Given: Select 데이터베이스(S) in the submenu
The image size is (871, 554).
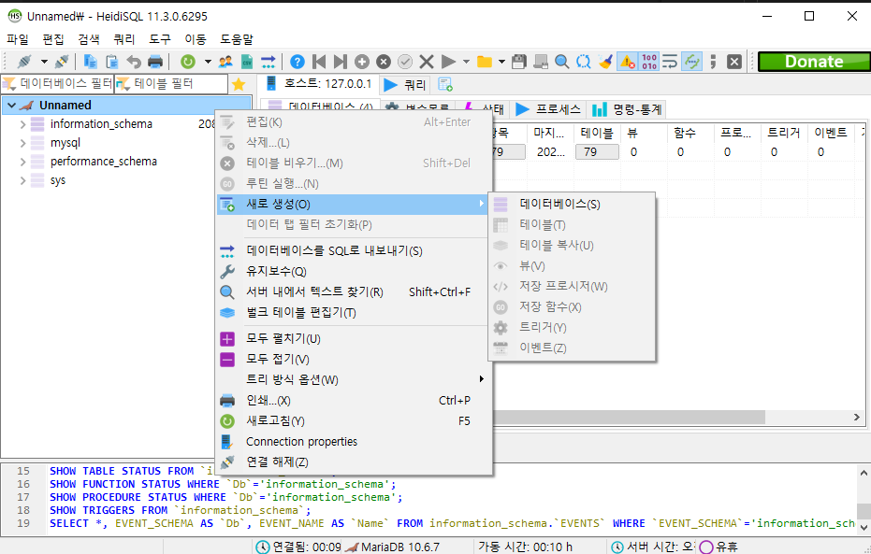Looking at the screenshot, I should (x=572, y=204).
